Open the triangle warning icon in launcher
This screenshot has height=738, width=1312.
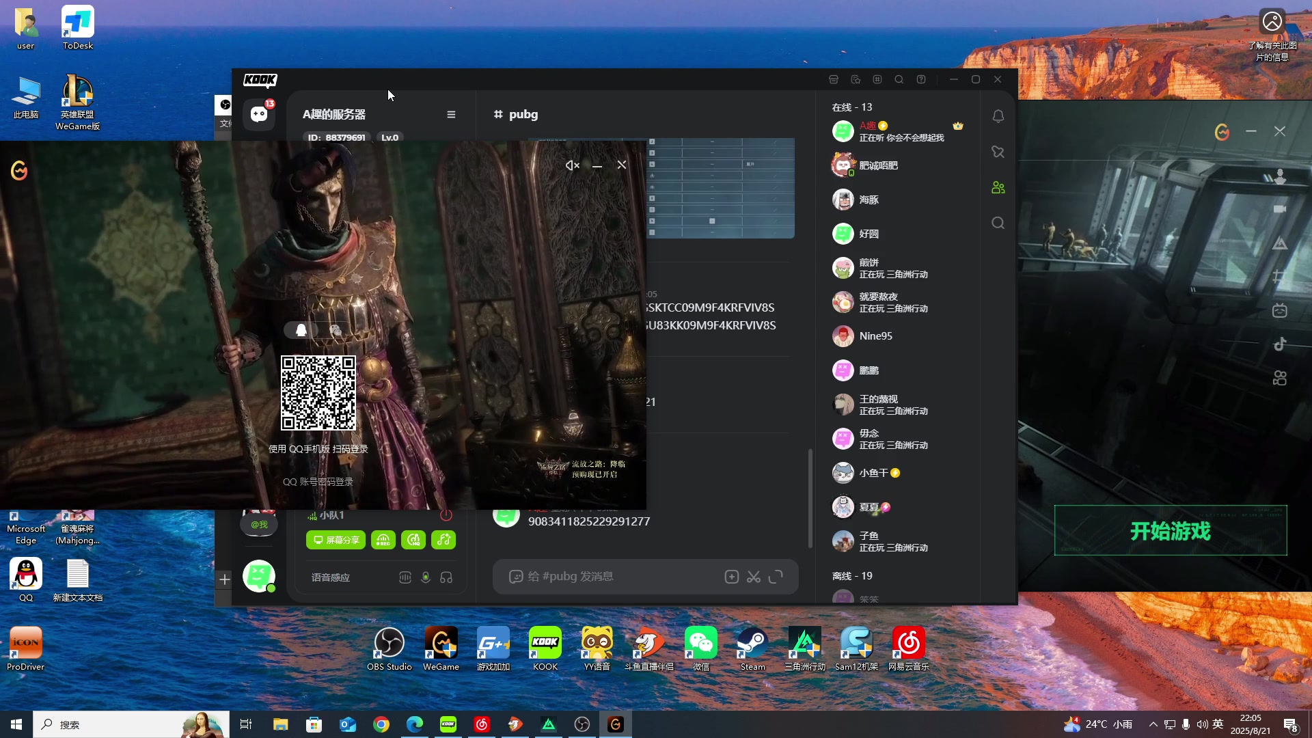tap(1280, 243)
